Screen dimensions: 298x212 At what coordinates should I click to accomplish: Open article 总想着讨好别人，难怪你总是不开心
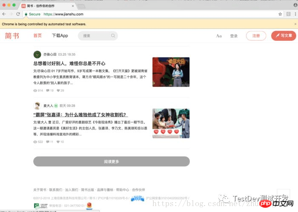69,63
